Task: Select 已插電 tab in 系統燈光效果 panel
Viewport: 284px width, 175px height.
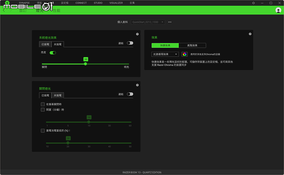Action: pos(45,44)
